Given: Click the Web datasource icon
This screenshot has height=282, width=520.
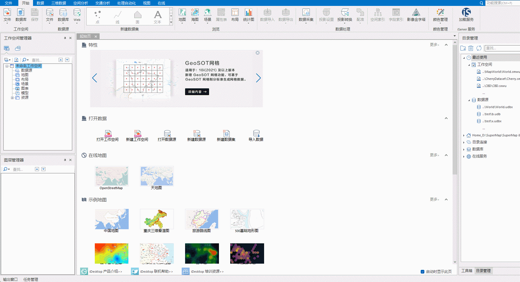Looking at the screenshot, I should pyautogui.click(x=77, y=13).
